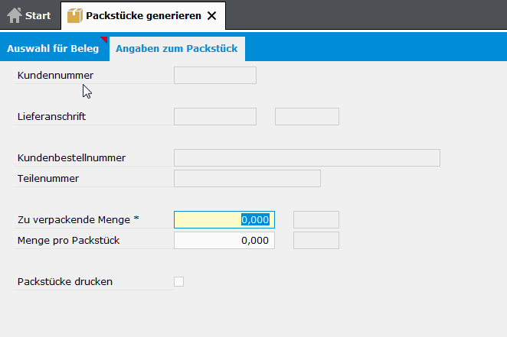
Task: Click the home icon on Start tab
Action: point(14,15)
